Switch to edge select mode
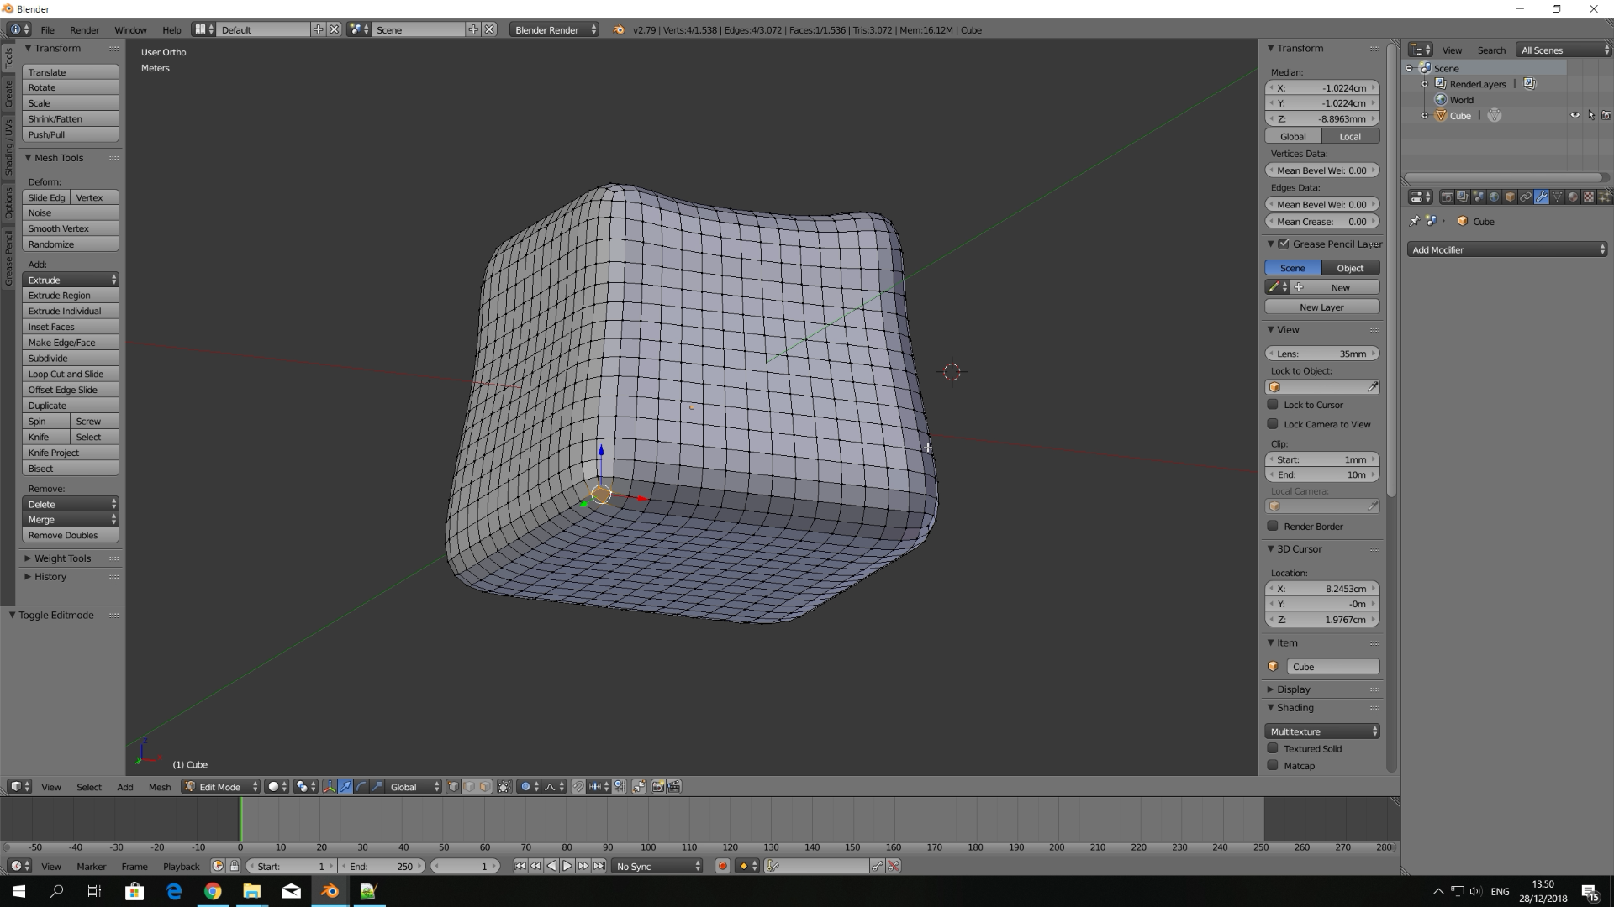Viewport: 1614px width, 907px height. (x=469, y=787)
